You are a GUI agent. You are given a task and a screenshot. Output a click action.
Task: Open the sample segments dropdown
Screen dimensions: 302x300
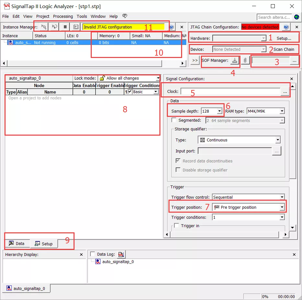pyautogui.click(x=282, y=121)
